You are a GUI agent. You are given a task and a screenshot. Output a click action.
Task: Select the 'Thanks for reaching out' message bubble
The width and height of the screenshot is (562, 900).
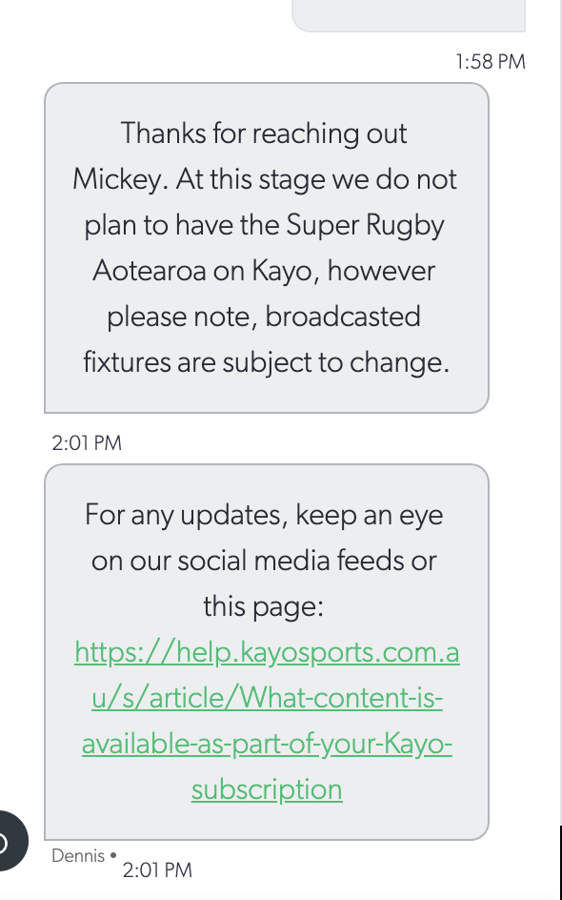[267, 247]
